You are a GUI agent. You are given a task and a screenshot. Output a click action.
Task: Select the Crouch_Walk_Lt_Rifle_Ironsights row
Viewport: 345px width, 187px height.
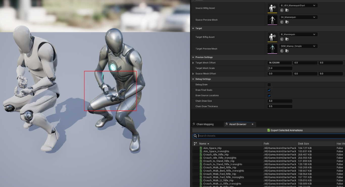[x=268, y=184]
